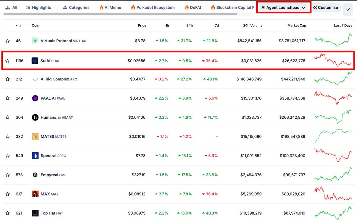Click the SuiAI coin logo
The height and width of the screenshot is (222, 357).
[35, 61]
